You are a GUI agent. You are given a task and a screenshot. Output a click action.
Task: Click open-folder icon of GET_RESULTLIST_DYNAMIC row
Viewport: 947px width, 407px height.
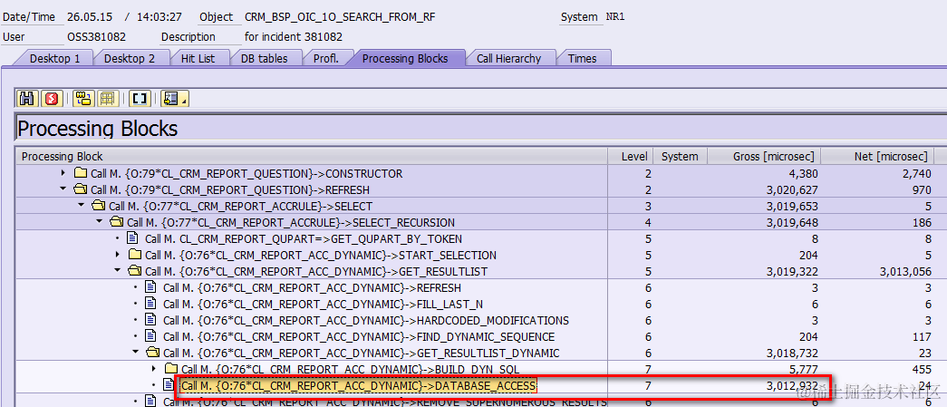pyautogui.click(x=153, y=354)
